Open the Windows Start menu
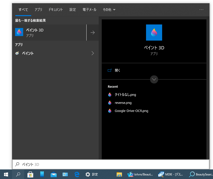Image resolution: width=213 pixels, height=179 pixels. coord(6,174)
